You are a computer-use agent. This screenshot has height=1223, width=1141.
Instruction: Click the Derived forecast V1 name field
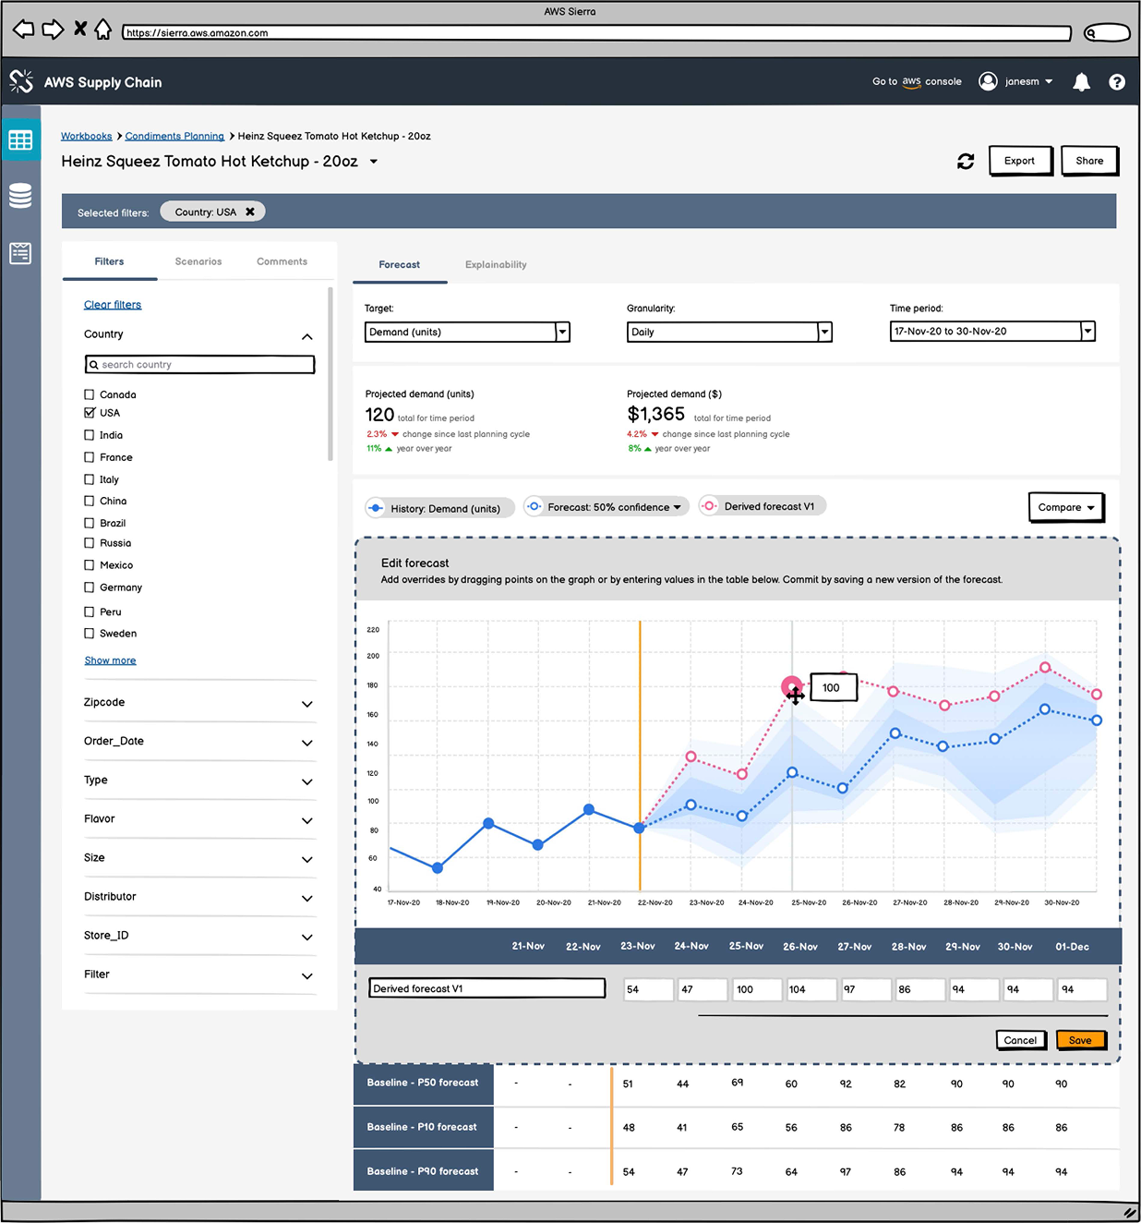point(487,988)
